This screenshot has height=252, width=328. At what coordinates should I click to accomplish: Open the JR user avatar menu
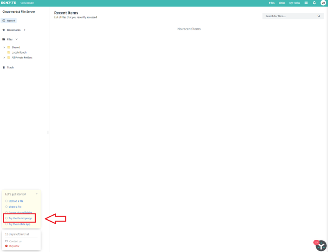(323, 3)
